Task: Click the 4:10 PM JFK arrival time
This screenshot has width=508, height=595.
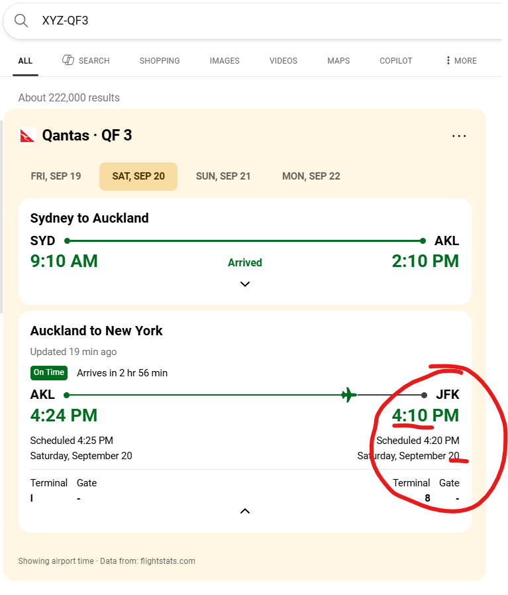Action: (425, 415)
